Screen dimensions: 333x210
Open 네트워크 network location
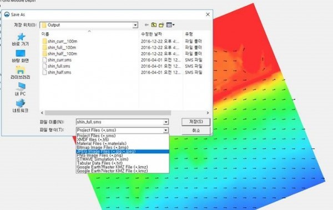pos(21,106)
